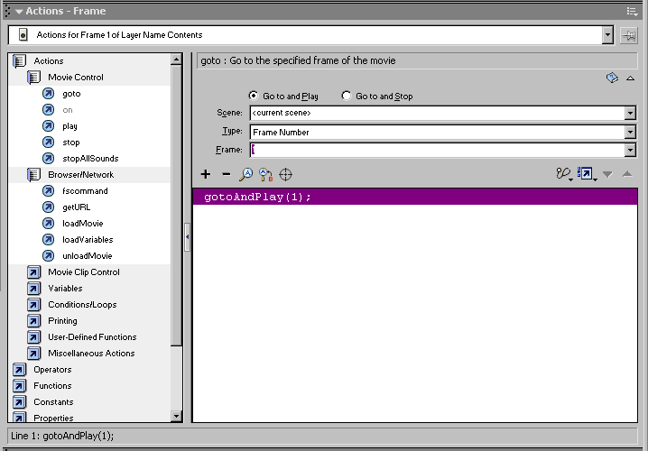Expand the Printing category

33,321
